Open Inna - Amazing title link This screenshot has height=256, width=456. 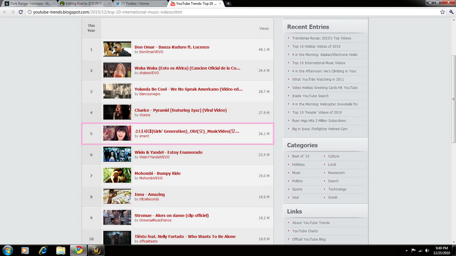149,194
